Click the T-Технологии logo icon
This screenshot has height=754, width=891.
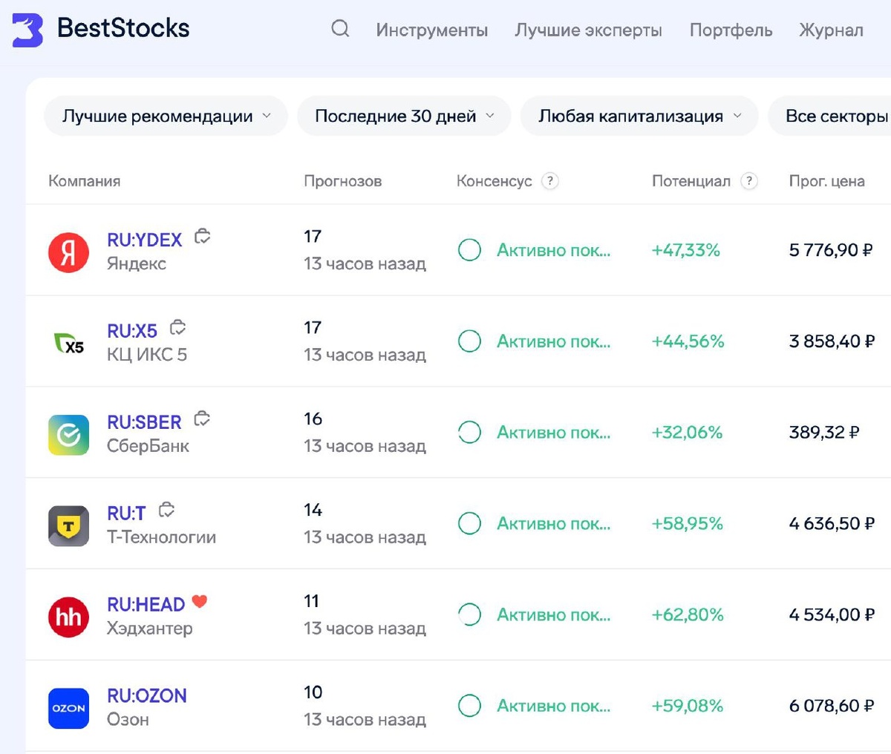pos(68,526)
